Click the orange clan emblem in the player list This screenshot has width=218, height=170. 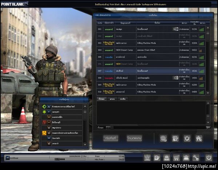[x=44, y=133]
